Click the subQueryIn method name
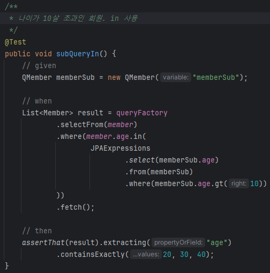The image size is (270, 273). 78,54
